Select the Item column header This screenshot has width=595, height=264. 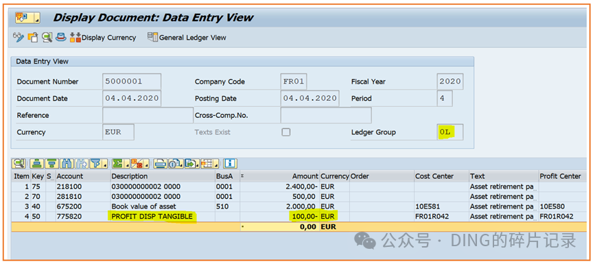pos(21,176)
